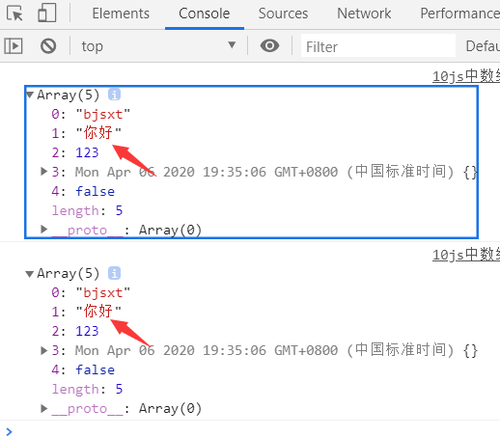Click the console input prompt line

coord(250,431)
